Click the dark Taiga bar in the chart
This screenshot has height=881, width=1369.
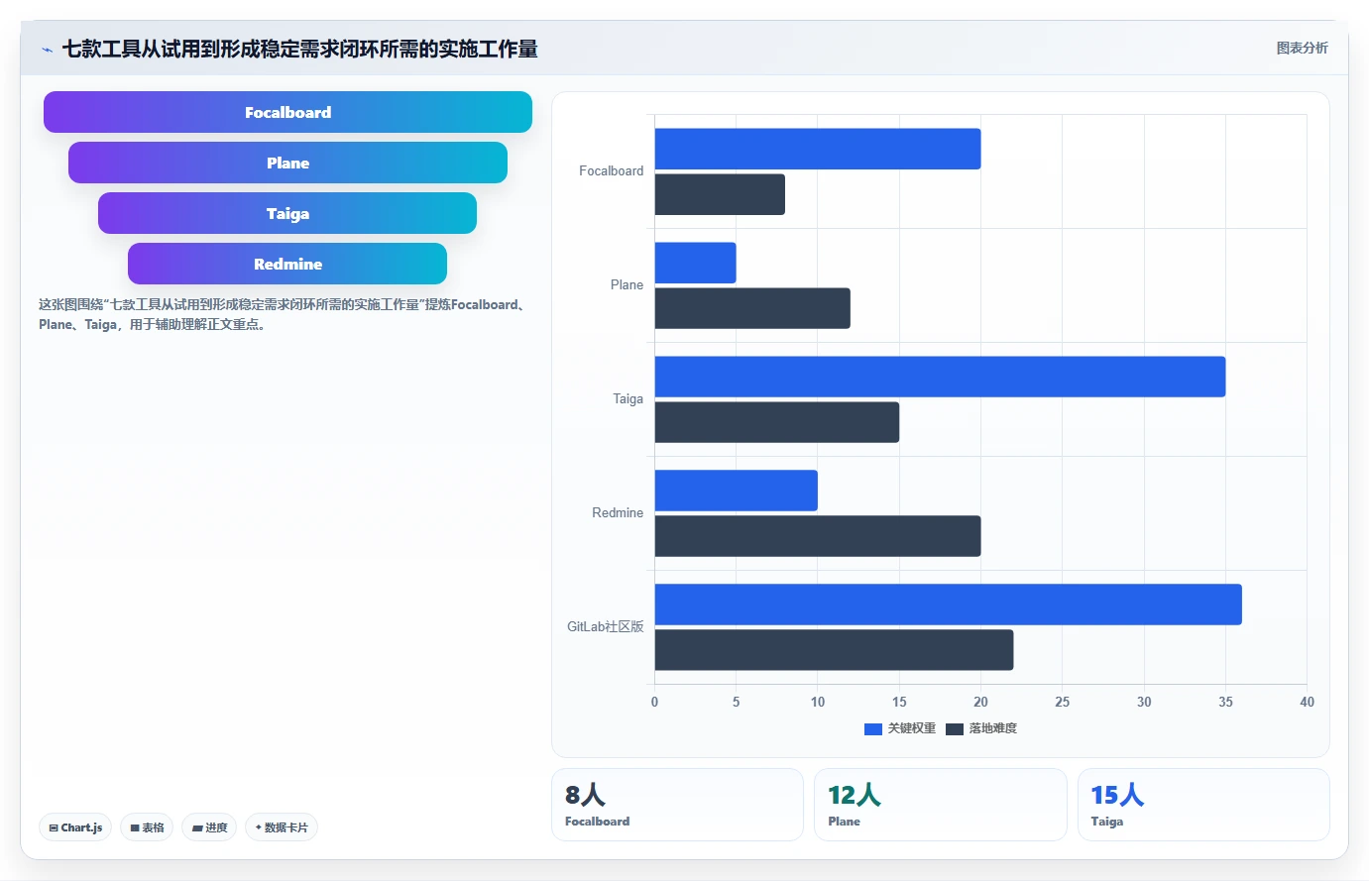(x=777, y=422)
